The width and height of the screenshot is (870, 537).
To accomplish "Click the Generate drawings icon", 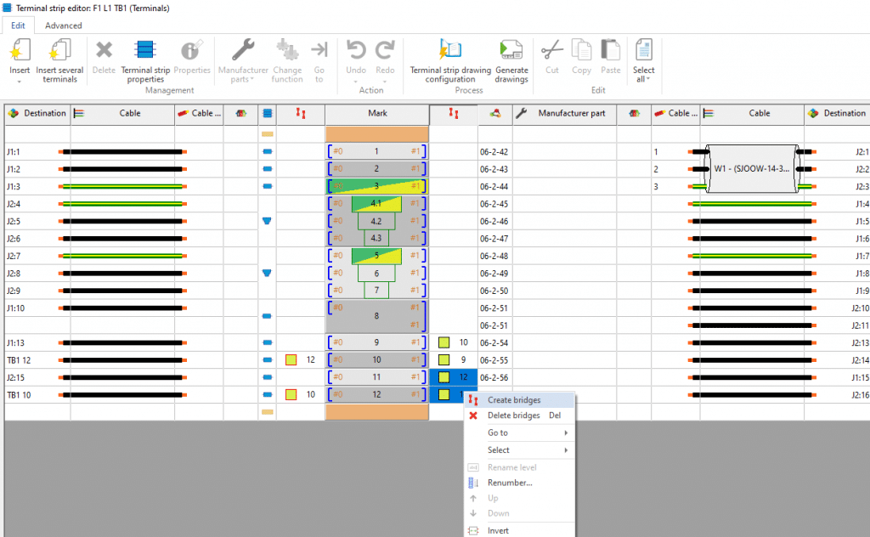I will [x=511, y=52].
